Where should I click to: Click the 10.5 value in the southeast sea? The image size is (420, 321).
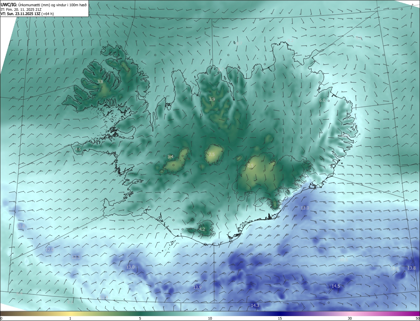343,259
